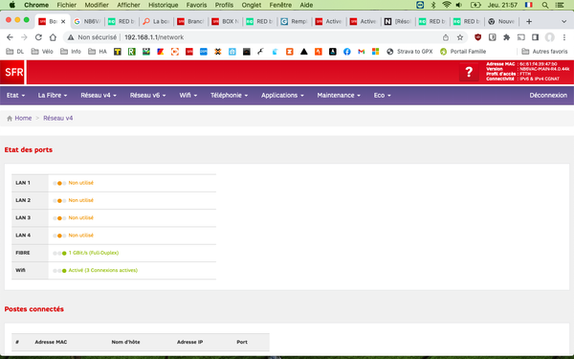Viewport: 574px width, 359px height.
Task: Open the question mark help button
Action: tap(469, 72)
